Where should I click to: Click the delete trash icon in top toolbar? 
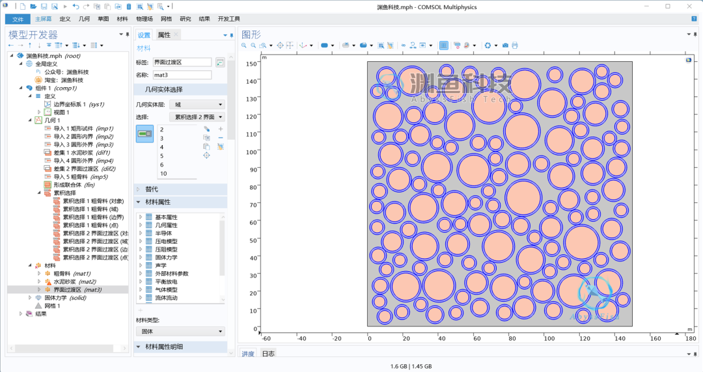tap(129, 7)
